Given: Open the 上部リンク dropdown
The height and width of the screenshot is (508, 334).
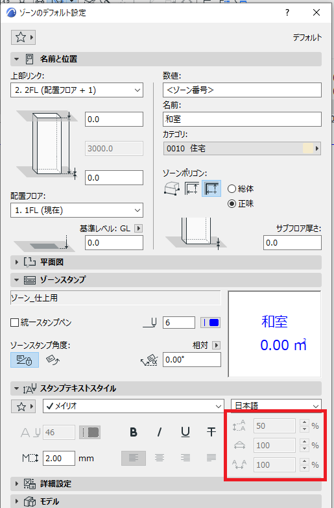Looking at the screenshot, I should [77, 90].
